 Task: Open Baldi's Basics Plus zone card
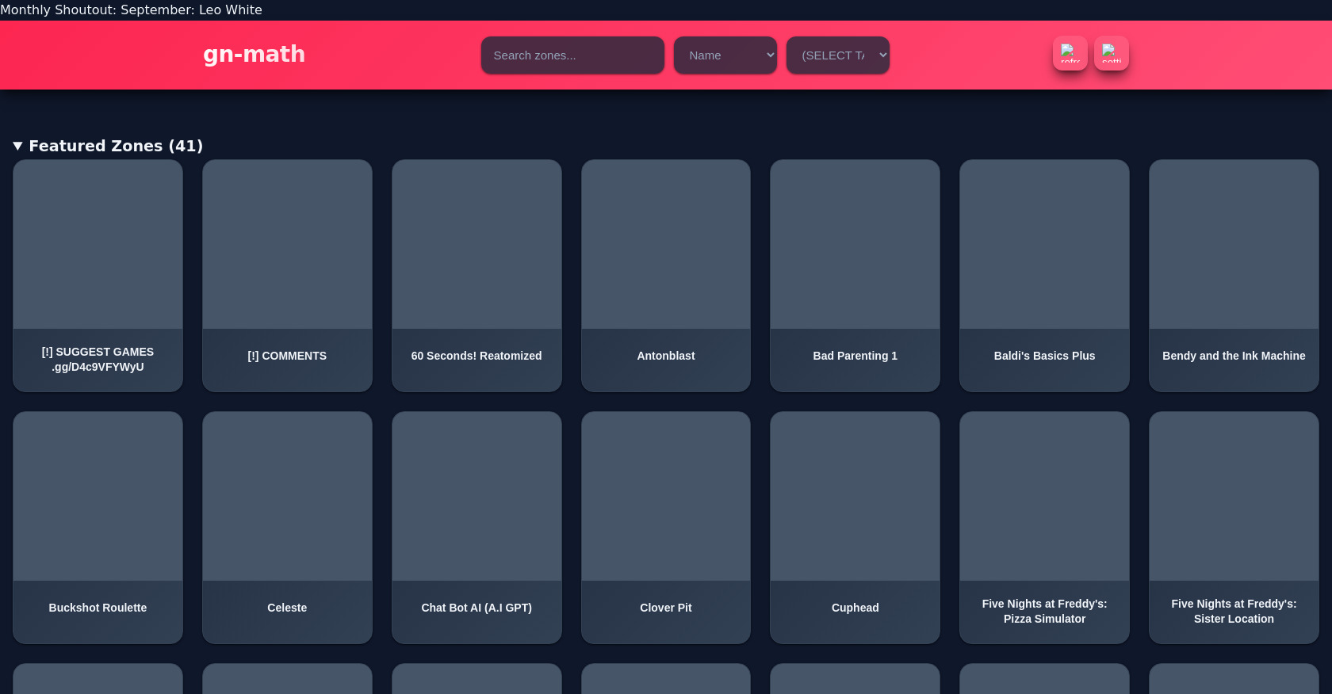click(1044, 276)
